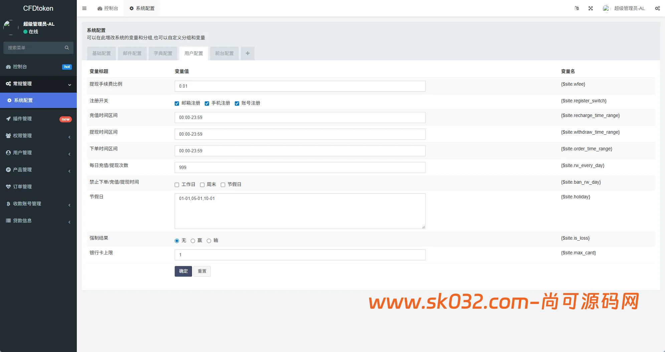Screen dimensions: 665x352
Task: Open the settings cogs icon at top right
Action: (657, 8)
